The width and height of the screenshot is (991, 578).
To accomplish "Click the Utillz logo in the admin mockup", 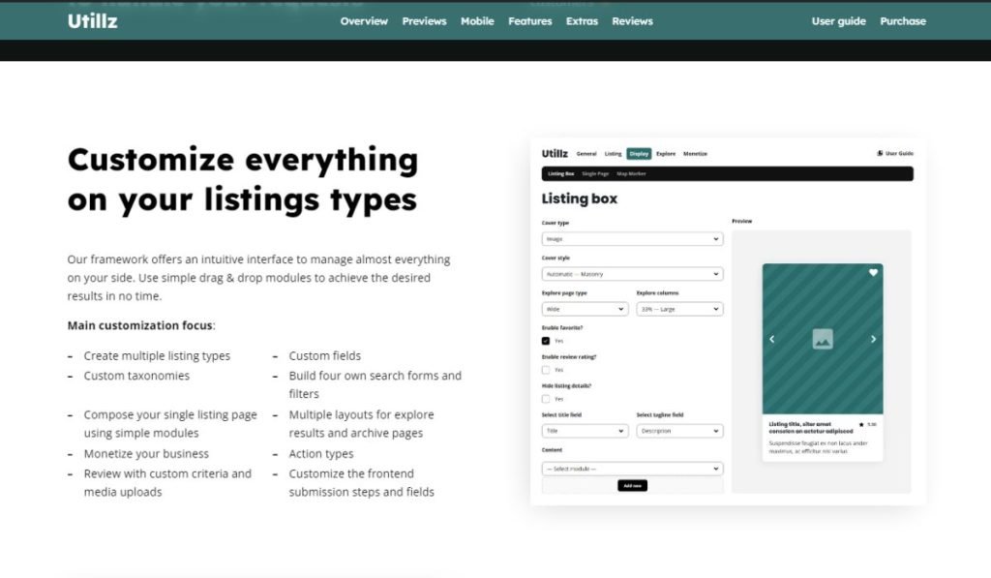I will 555,153.
